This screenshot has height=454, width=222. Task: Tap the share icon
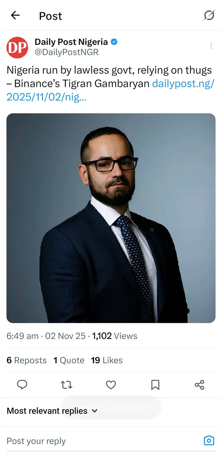point(199,385)
